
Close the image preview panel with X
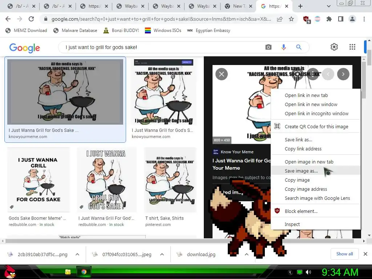coord(222,74)
